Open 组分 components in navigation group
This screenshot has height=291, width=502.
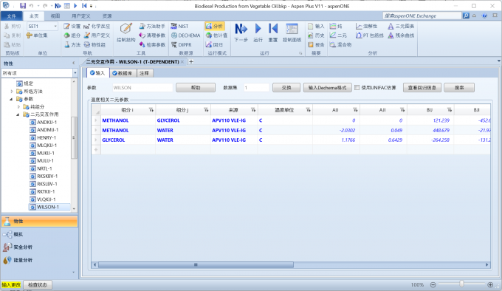coord(72,35)
